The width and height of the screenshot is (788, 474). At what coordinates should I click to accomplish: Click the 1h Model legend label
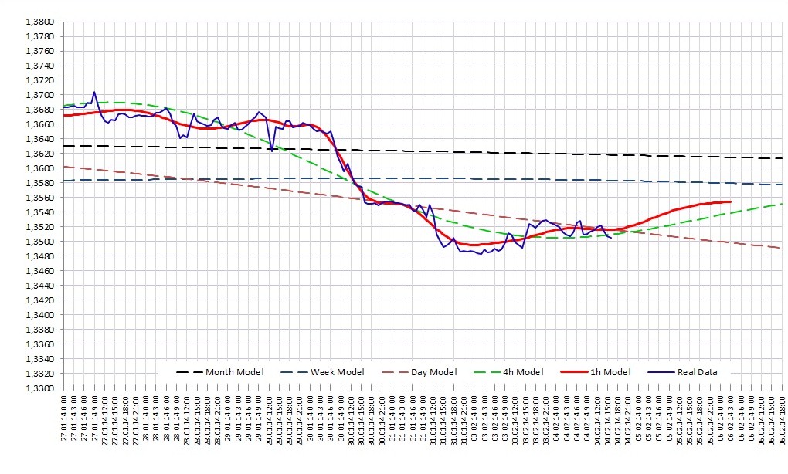[610, 372]
